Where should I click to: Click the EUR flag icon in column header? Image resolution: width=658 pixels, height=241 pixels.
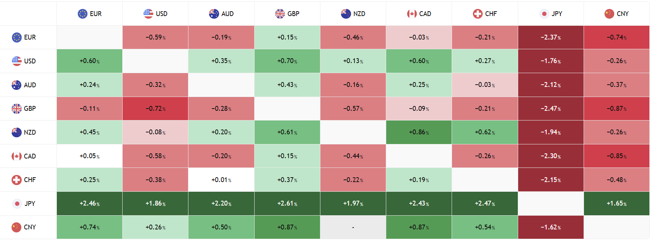pyautogui.click(x=82, y=14)
